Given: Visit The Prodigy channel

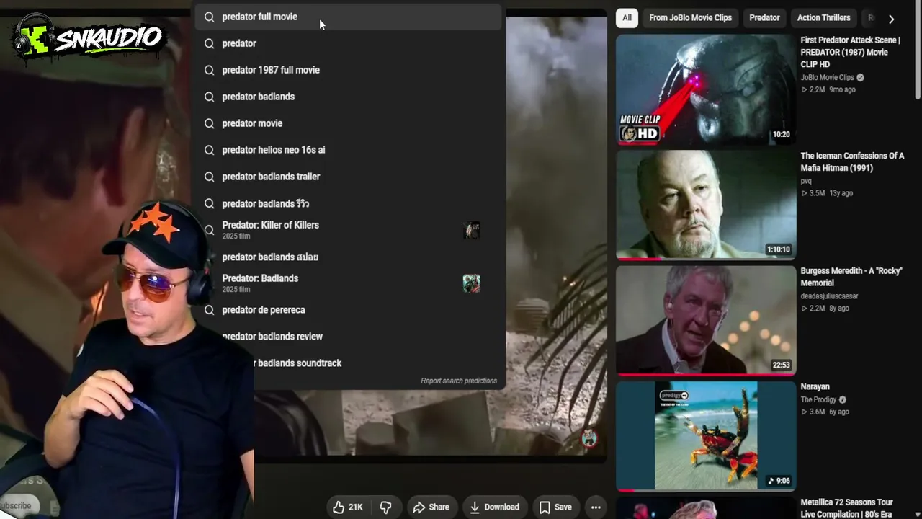Looking at the screenshot, I should click(818, 400).
